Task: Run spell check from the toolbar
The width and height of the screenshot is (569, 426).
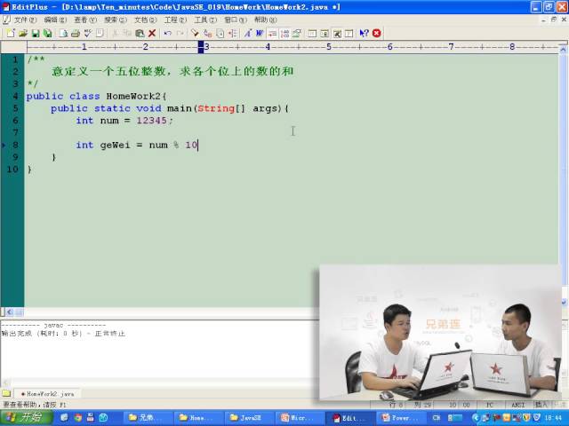Action: tap(87, 34)
